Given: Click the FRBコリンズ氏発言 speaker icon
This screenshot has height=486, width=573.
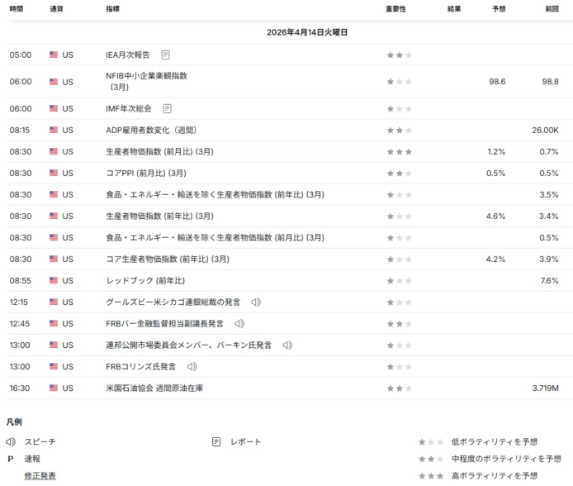Looking at the screenshot, I should click(192, 366).
